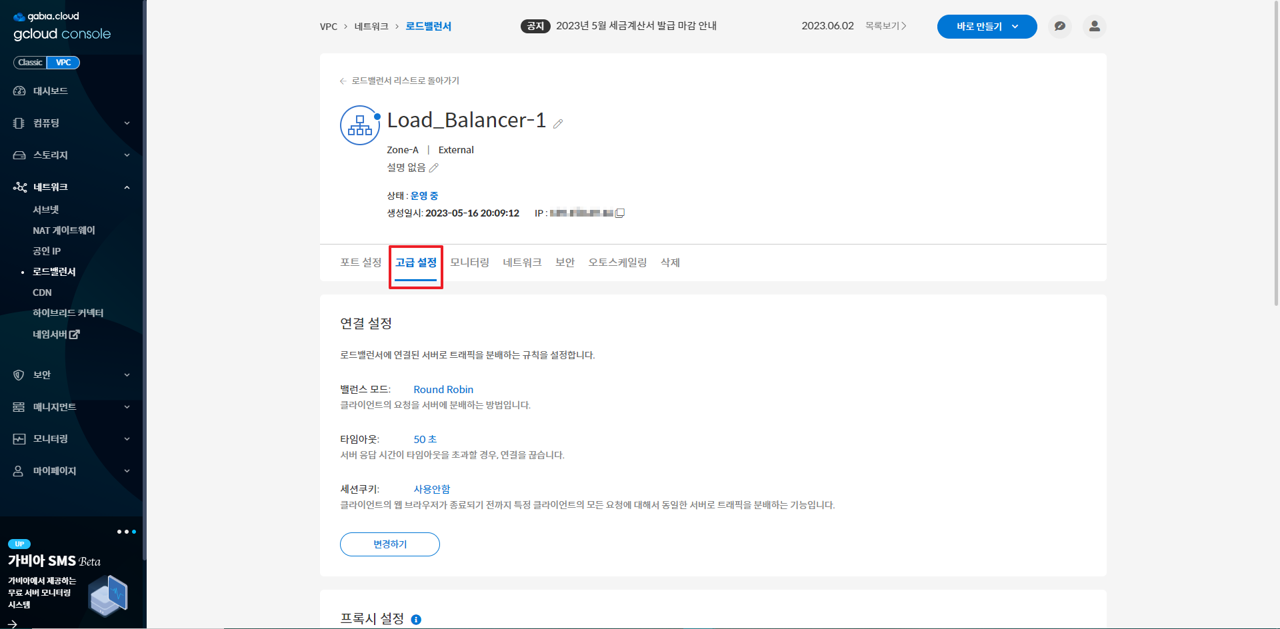This screenshot has width=1280, height=629.
Task: Open 하이브리드 커넥터 in the sidebar
Action: (x=68, y=313)
